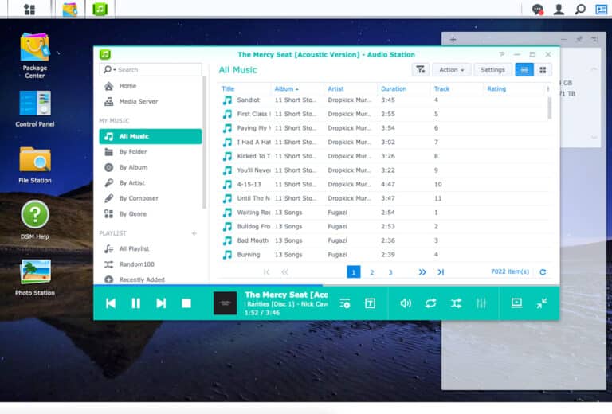
Task: Toggle shuffle mode
Action: tap(456, 303)
